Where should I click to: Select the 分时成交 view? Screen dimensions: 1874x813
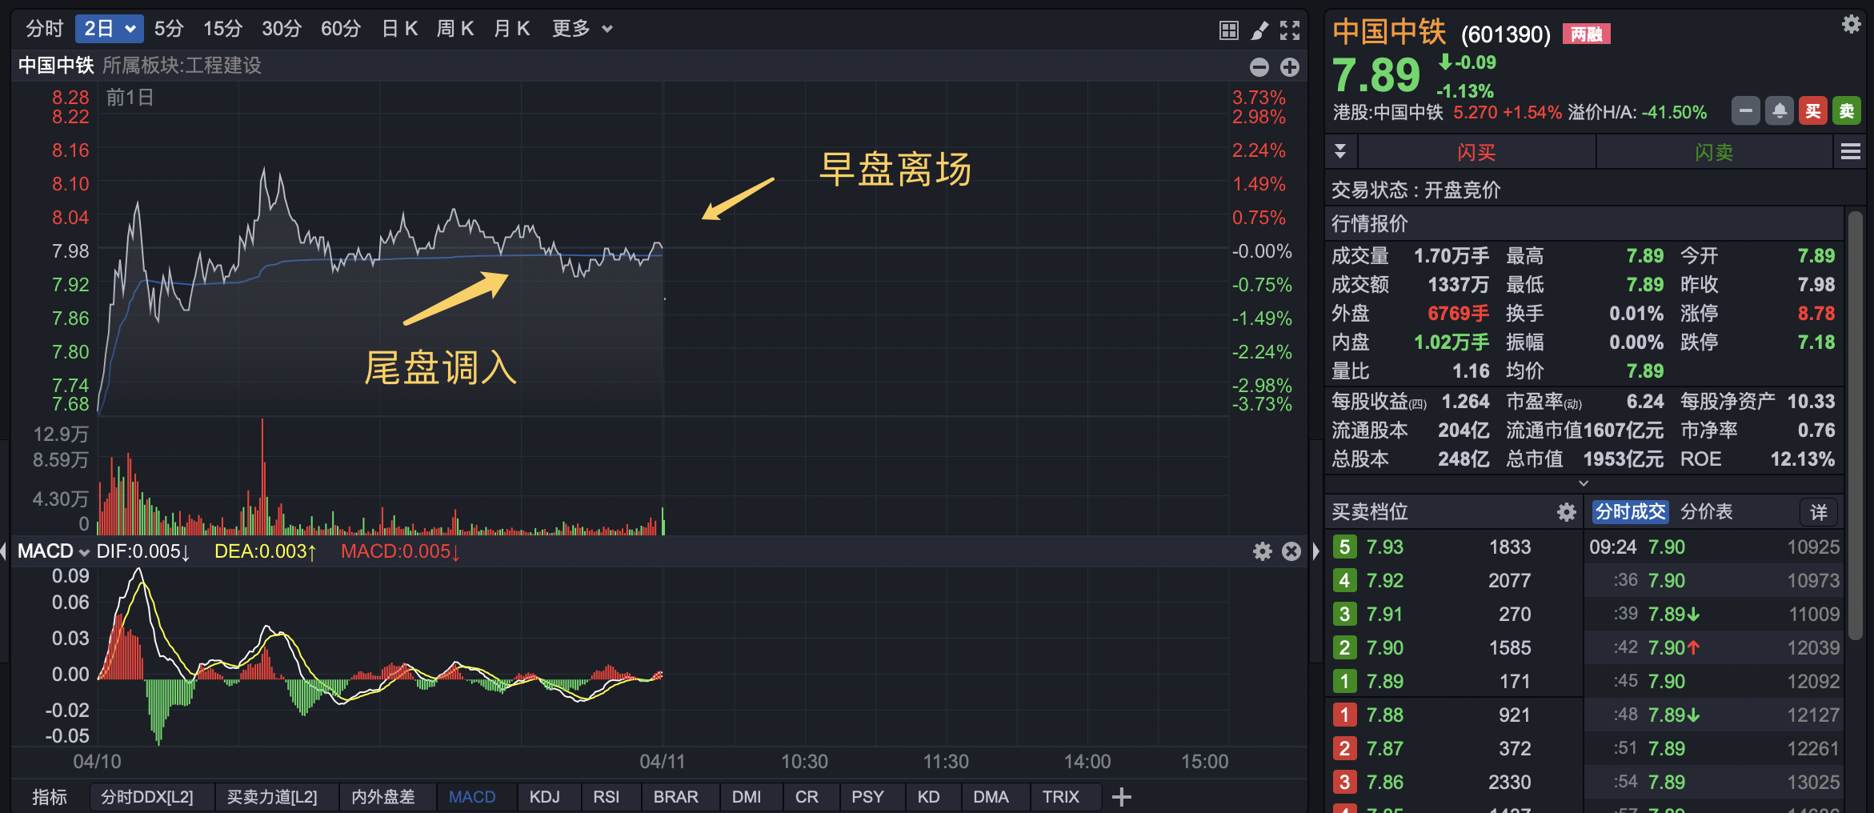pyautogui.click(x=1630, y=512)
